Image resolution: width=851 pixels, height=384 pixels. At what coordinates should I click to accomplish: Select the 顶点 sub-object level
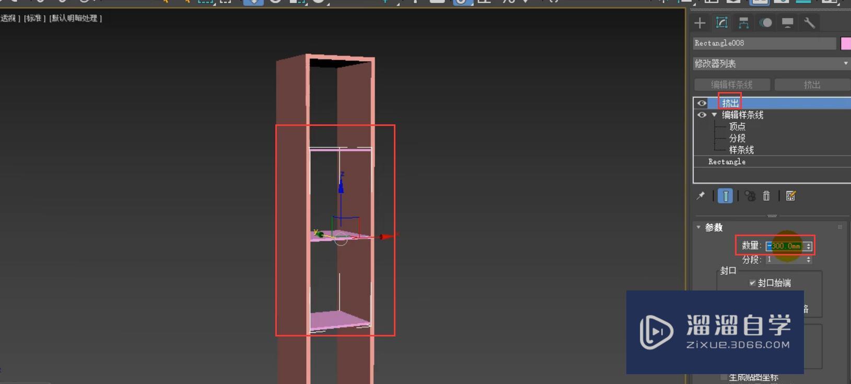pyautogui.click(x=737, y=126)
